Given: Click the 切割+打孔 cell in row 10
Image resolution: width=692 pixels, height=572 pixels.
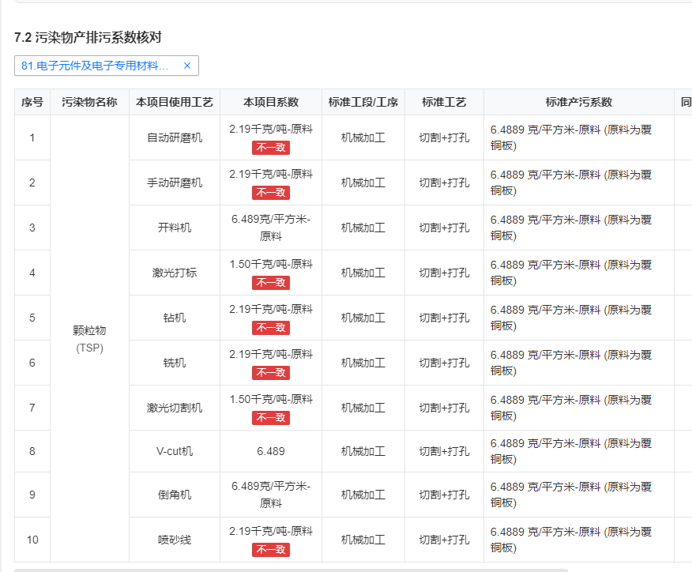Looking at the screenshot, I should pos(444,540).
